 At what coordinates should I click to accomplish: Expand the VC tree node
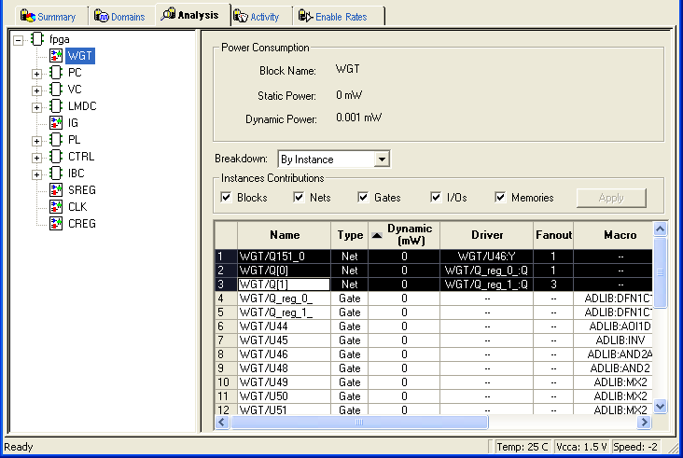click(36, 90)
